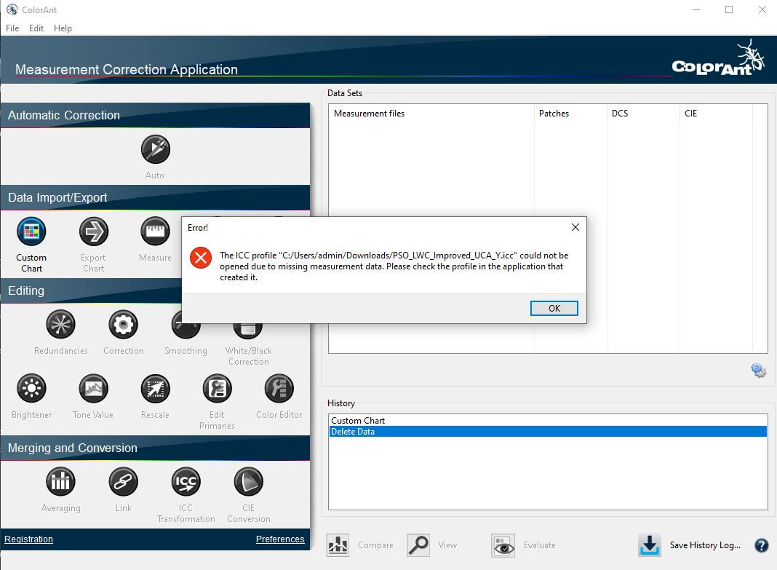Select the Delete Data history entry
The width and height of the screenshot is (777, 570).
click(x=548, y=432)
